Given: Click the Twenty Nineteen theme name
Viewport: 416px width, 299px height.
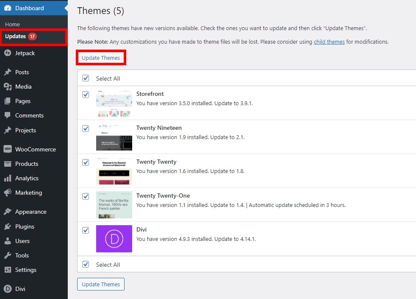Looking at the screenshot, I should click(x=159, y=128).
